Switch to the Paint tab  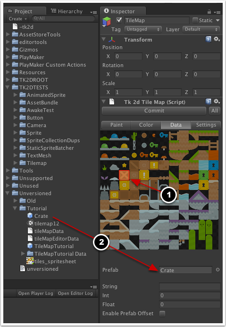(116, 125)
